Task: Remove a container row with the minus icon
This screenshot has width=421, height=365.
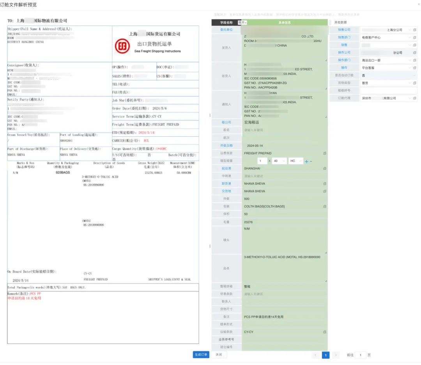Action: 311,161
